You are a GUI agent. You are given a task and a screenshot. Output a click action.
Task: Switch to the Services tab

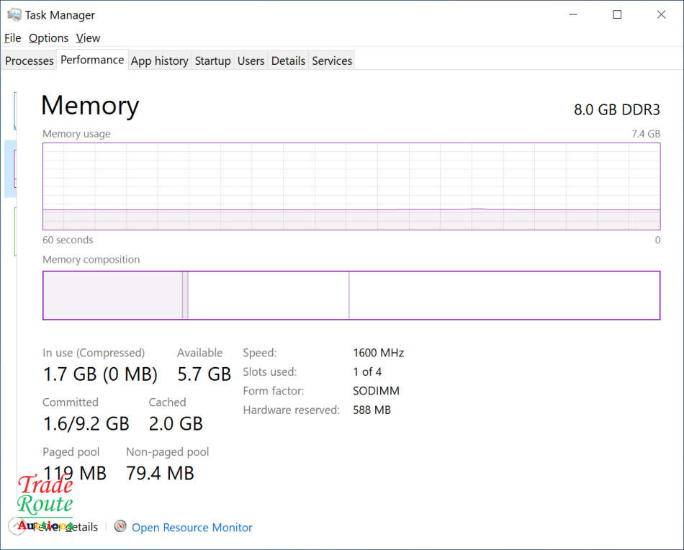point(332,61)
